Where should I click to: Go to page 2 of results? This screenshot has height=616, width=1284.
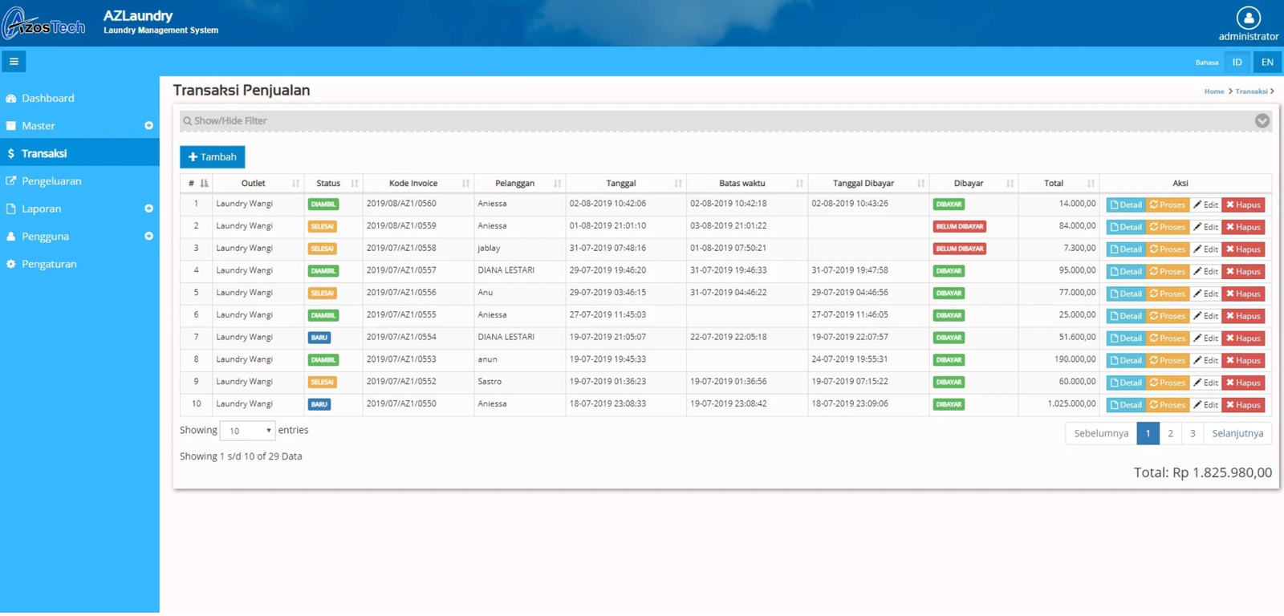click(x=1170, y=434)
